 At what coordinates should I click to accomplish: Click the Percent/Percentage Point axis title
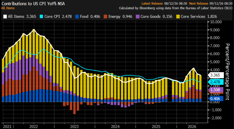[x=227, y=72]
